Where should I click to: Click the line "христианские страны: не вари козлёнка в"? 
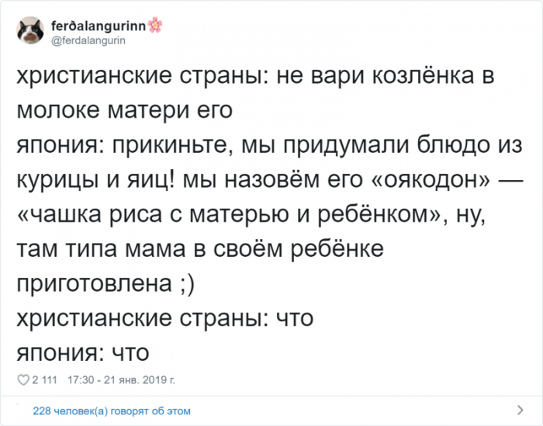pos(255,75)
